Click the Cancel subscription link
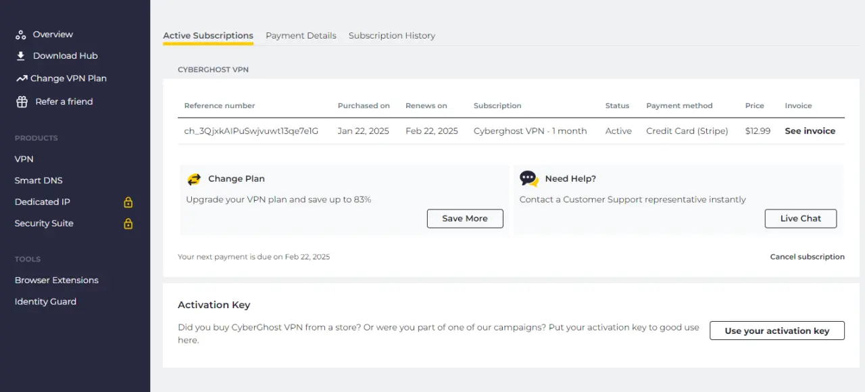This screenshot has width=865, height=392. click(808, 257)
